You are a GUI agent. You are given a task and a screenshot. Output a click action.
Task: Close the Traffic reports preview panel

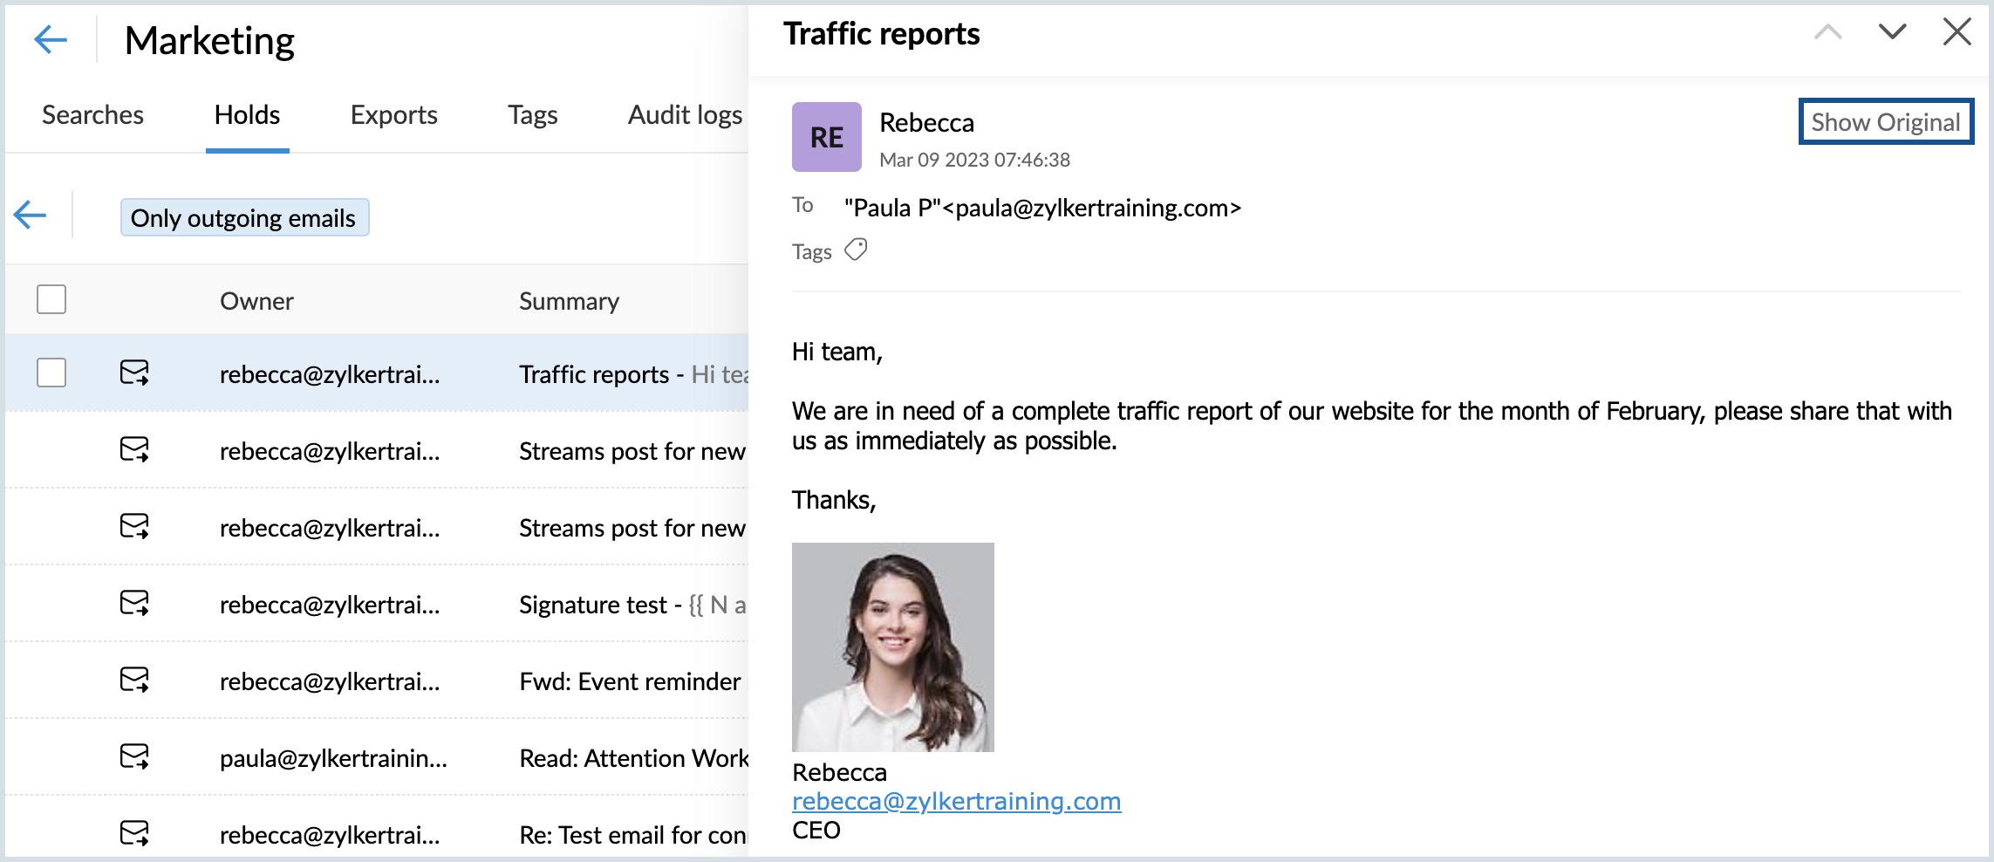[1956, 32]
